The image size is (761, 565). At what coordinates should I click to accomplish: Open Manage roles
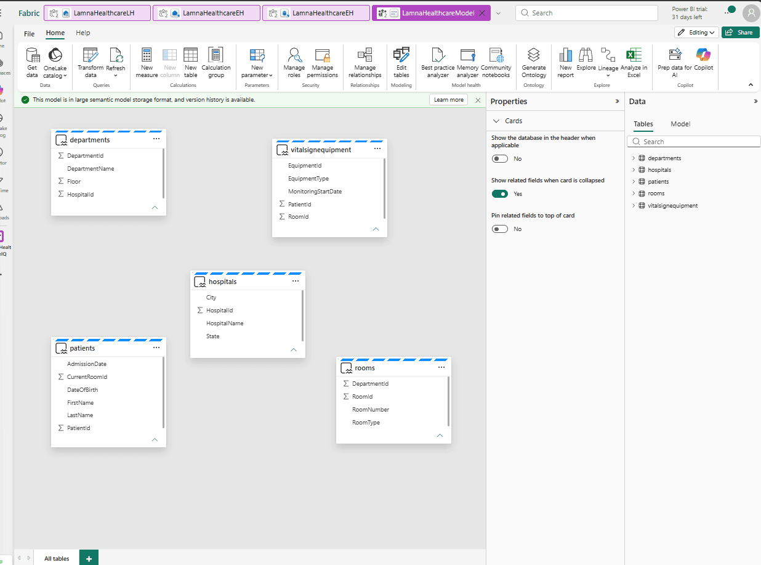click(x=294, y=63)
